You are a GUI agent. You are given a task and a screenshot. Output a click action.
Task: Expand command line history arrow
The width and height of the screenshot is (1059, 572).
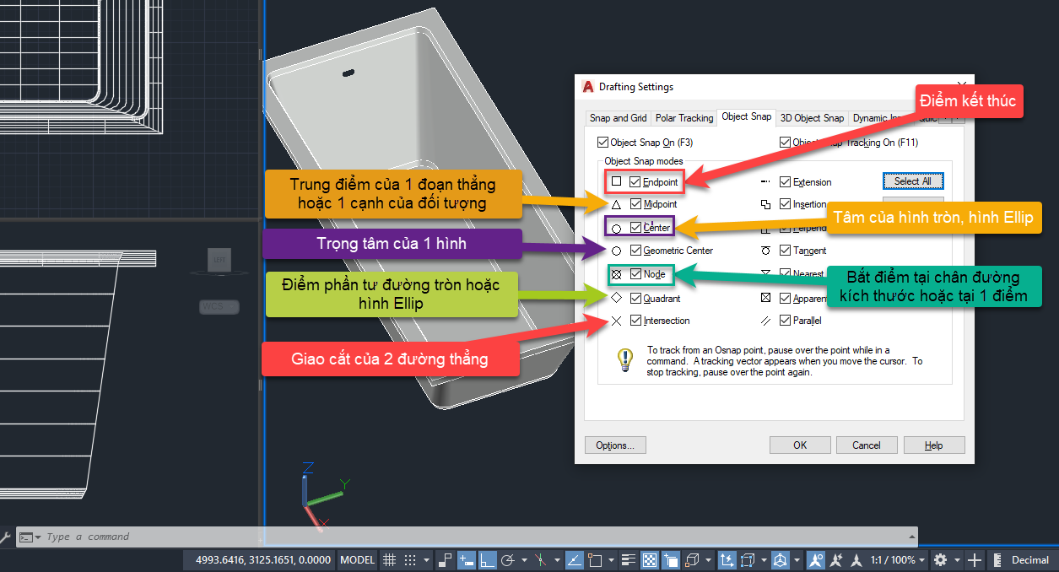click(910, 537)
